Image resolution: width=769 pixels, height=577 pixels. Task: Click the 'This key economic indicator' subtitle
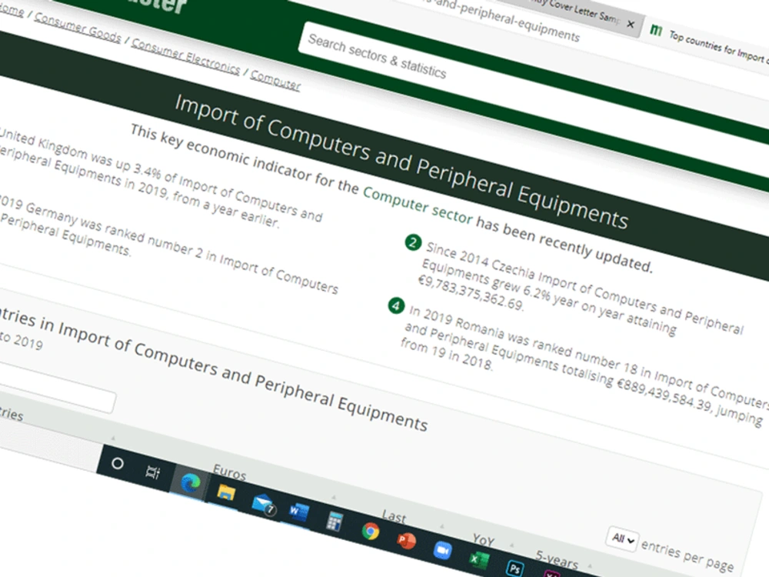pyautogui.click(x=391, y=198)
